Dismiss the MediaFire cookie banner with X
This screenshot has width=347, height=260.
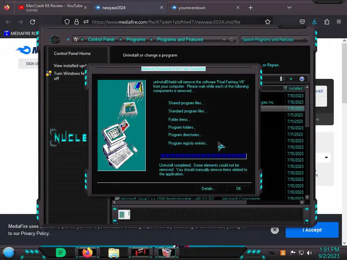click(274, 230)
